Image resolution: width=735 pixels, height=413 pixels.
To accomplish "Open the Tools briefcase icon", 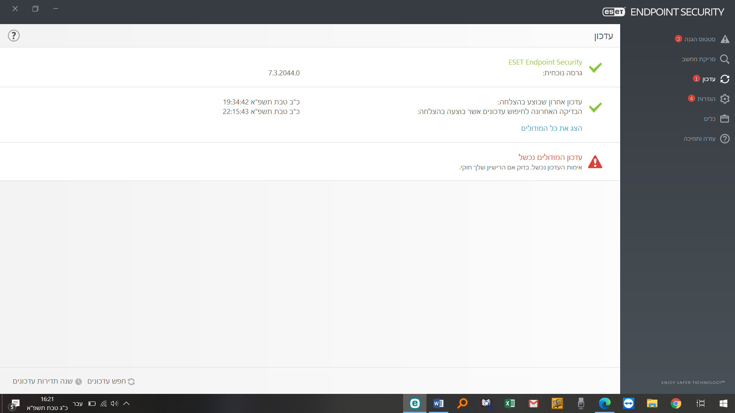I will pos(725,119).
